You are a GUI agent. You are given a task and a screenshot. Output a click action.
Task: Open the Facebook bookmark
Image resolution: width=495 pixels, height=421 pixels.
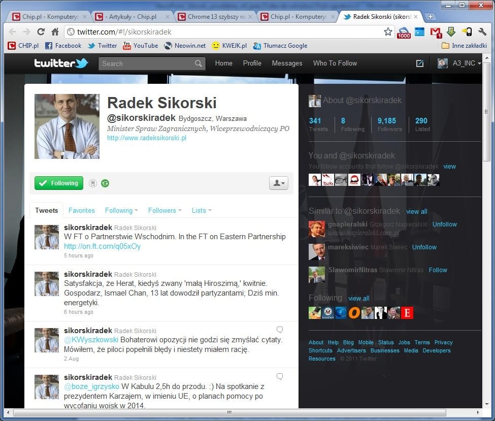point(63,46)
